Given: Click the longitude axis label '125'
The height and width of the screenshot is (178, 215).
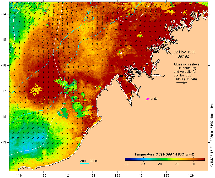Looking at the screenshot, I should click(166, 175).
